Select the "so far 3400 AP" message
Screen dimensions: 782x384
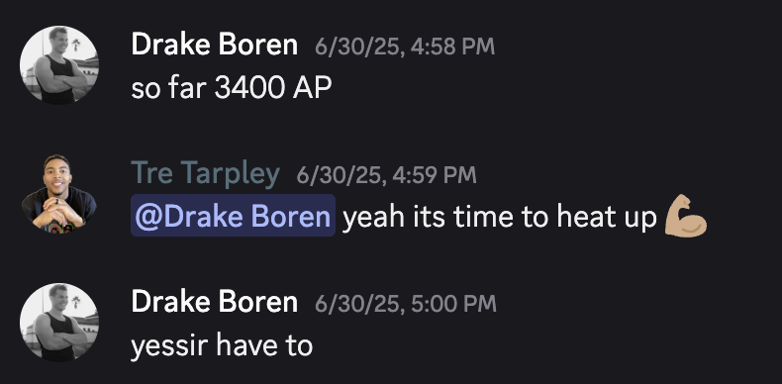coord(232,88)
